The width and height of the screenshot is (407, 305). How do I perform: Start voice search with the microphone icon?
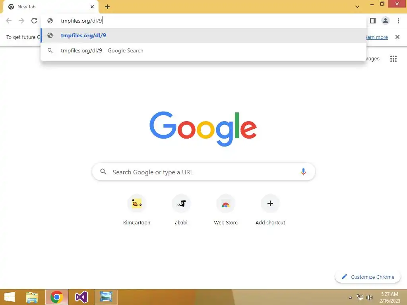click(x=303, y=172)
